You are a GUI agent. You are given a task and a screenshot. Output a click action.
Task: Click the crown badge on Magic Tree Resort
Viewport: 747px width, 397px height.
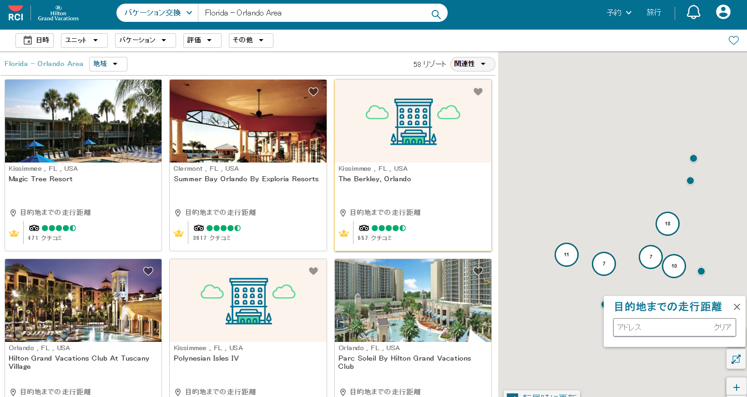click(14, 233)
